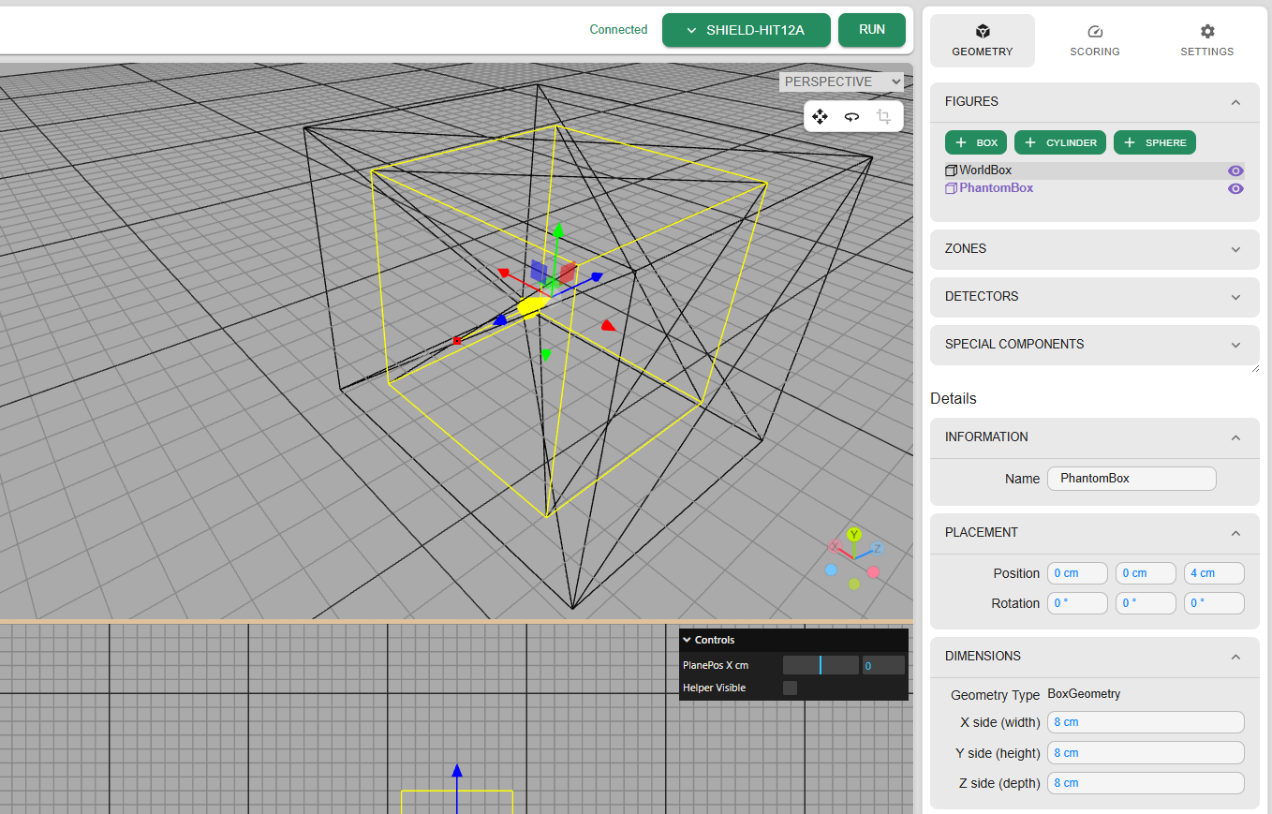Select PhantomBox in the figures list

[1094, 188]
